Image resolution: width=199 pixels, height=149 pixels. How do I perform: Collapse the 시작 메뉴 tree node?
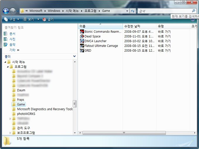click(5, 62)
